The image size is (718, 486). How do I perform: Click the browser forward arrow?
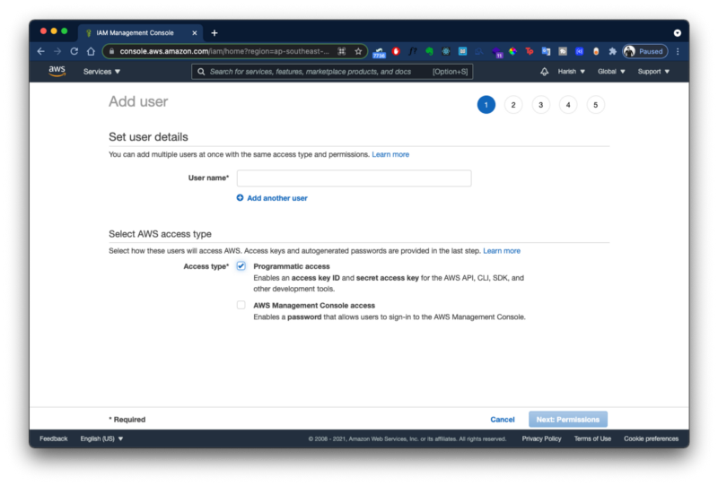(57, 51)
